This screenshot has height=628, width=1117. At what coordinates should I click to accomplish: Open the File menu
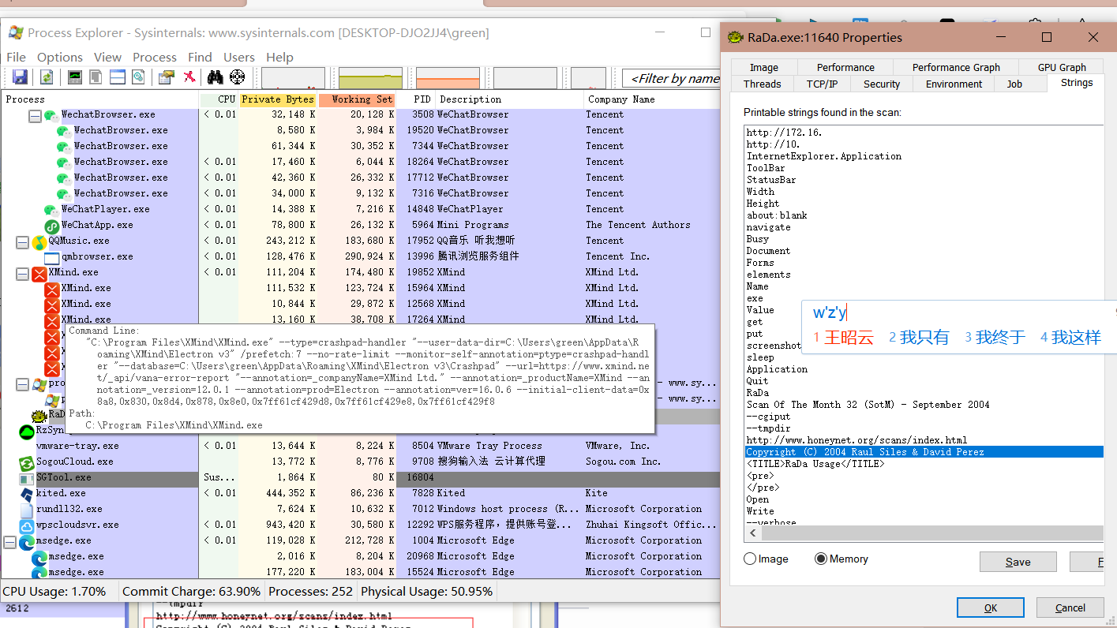(x=16, y=57)
